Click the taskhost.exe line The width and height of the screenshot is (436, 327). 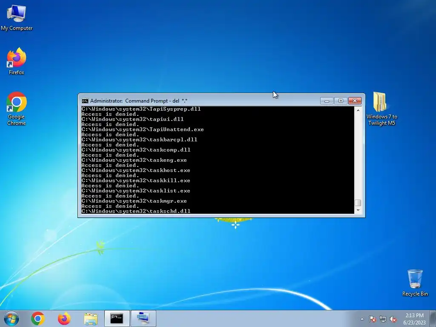coord(136,170)
